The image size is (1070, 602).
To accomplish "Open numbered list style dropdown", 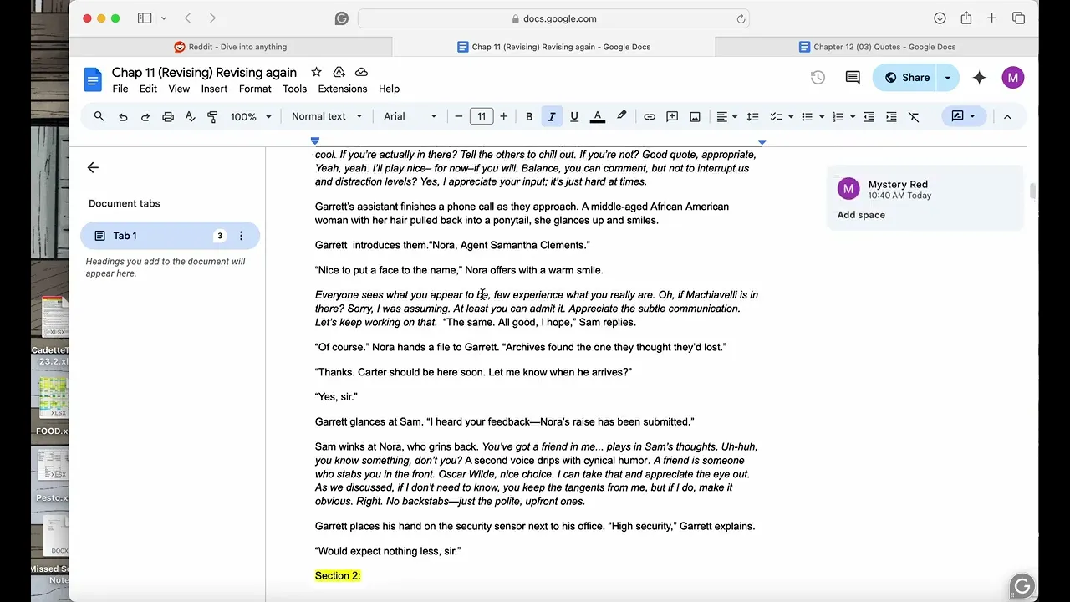I will [x=853, y=117].
